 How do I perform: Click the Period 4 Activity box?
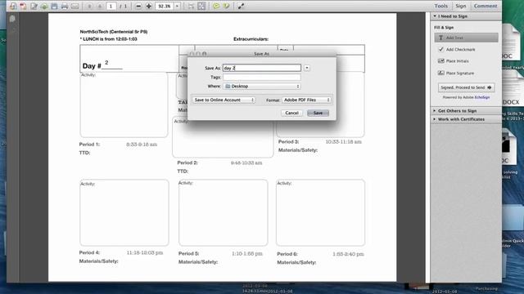tap(124, 212)
